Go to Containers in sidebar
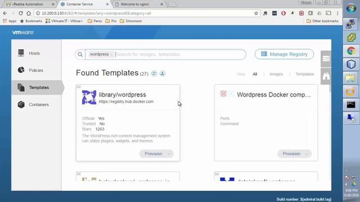 coord(39,105)
